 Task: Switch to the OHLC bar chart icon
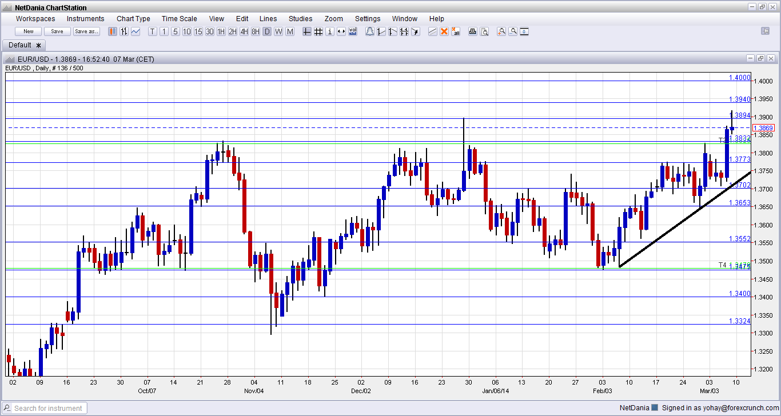tap(124, 31)
